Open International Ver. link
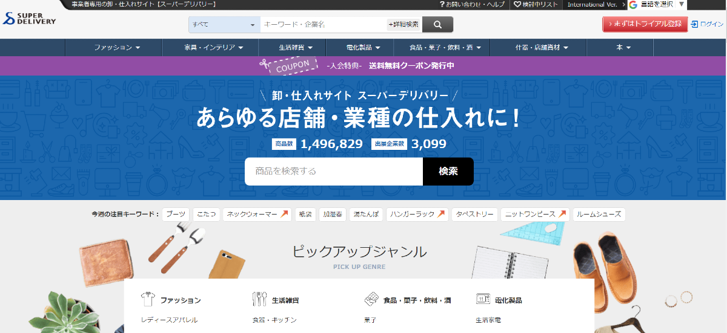This screenshot has height=333, width=727. pyautogui.click(x=596, y=5)
